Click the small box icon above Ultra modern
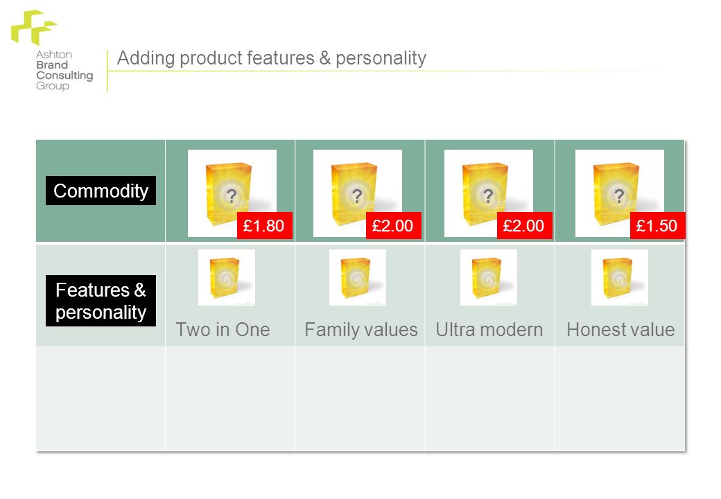 coord(488,277)
